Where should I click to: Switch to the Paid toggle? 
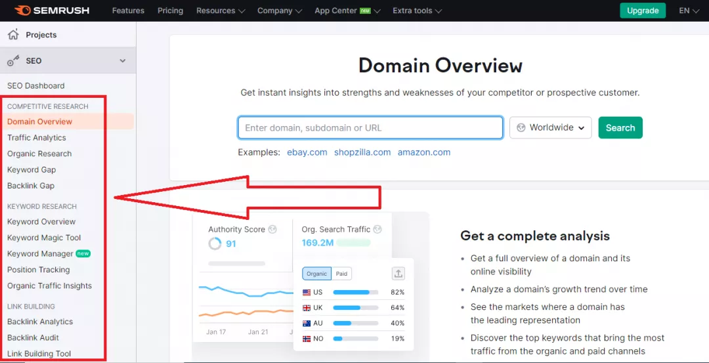coord(341,274)
